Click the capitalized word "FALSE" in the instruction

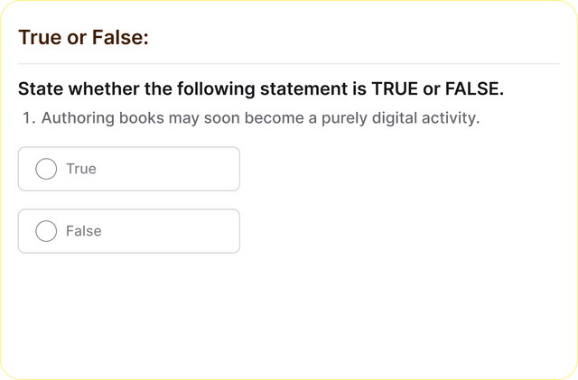(472, 89)
